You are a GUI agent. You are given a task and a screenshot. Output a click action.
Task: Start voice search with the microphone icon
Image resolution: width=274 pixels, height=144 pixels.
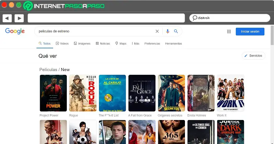pyautogui.click(x=167, y=31)
